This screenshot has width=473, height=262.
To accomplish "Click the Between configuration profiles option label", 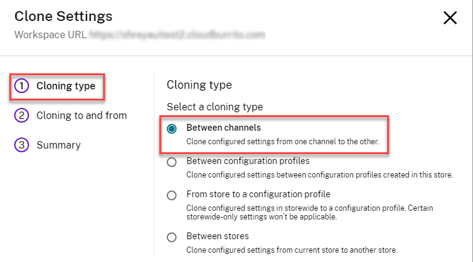I will tap(248, 161).
